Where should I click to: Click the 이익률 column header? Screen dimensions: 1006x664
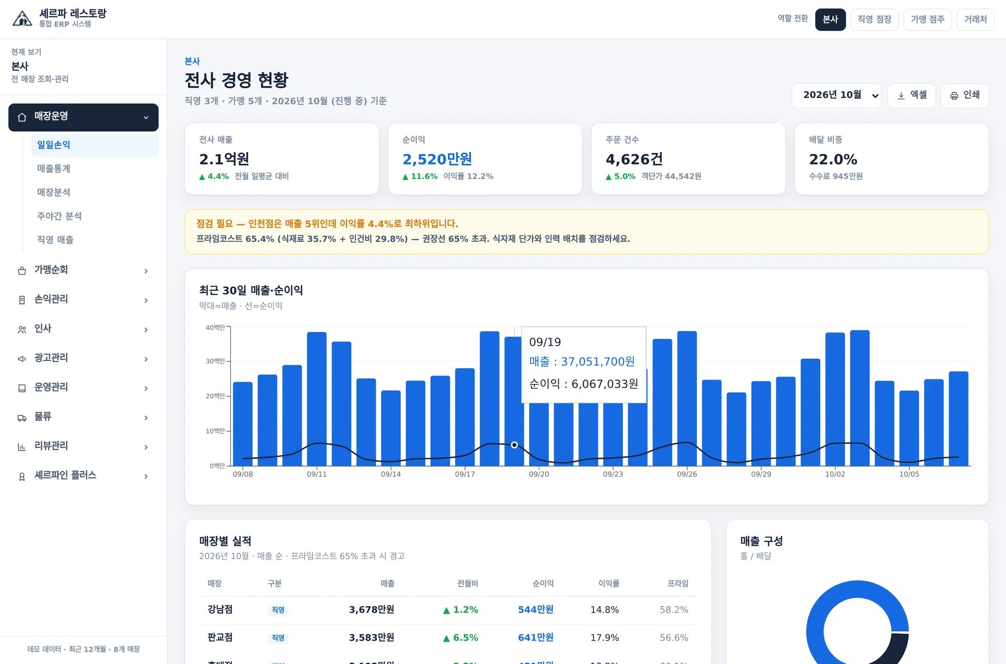click(x=609, y=584)
